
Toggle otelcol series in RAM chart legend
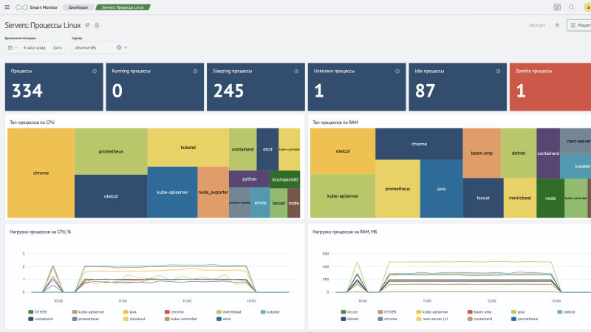point(566,311)
